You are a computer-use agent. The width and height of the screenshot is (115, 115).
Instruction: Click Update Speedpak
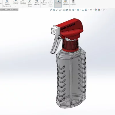tap(66, 3)
